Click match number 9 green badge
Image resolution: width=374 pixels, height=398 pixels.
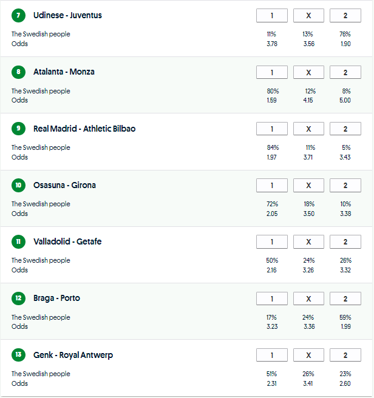[x=18, y=129]
